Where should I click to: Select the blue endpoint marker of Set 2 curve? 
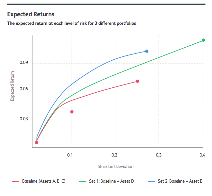click(147, 51)
